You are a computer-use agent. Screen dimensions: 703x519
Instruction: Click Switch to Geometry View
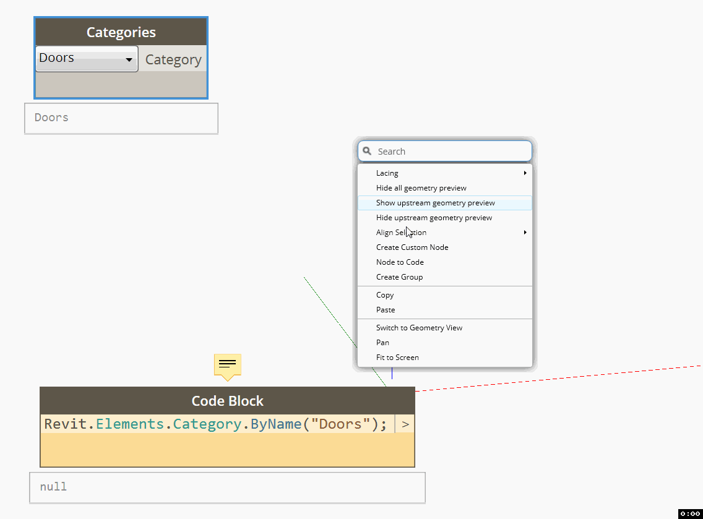point(419,327)
